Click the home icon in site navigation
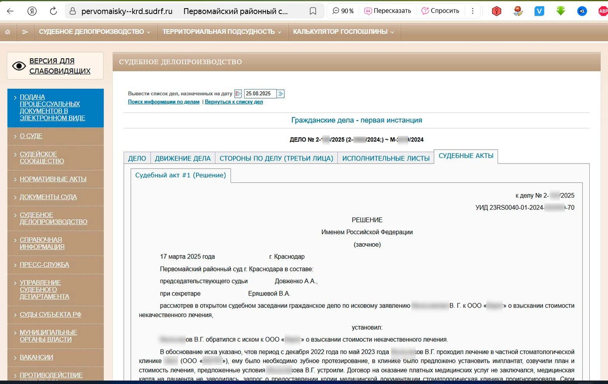 click(8, 32)
